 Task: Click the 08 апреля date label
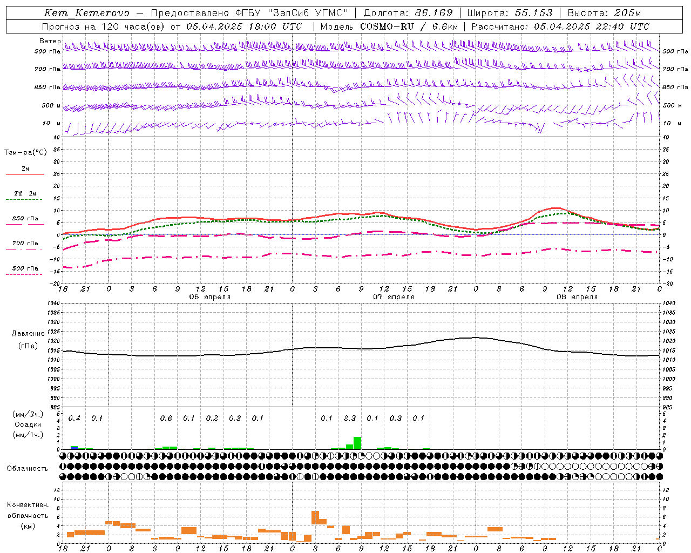577,297
